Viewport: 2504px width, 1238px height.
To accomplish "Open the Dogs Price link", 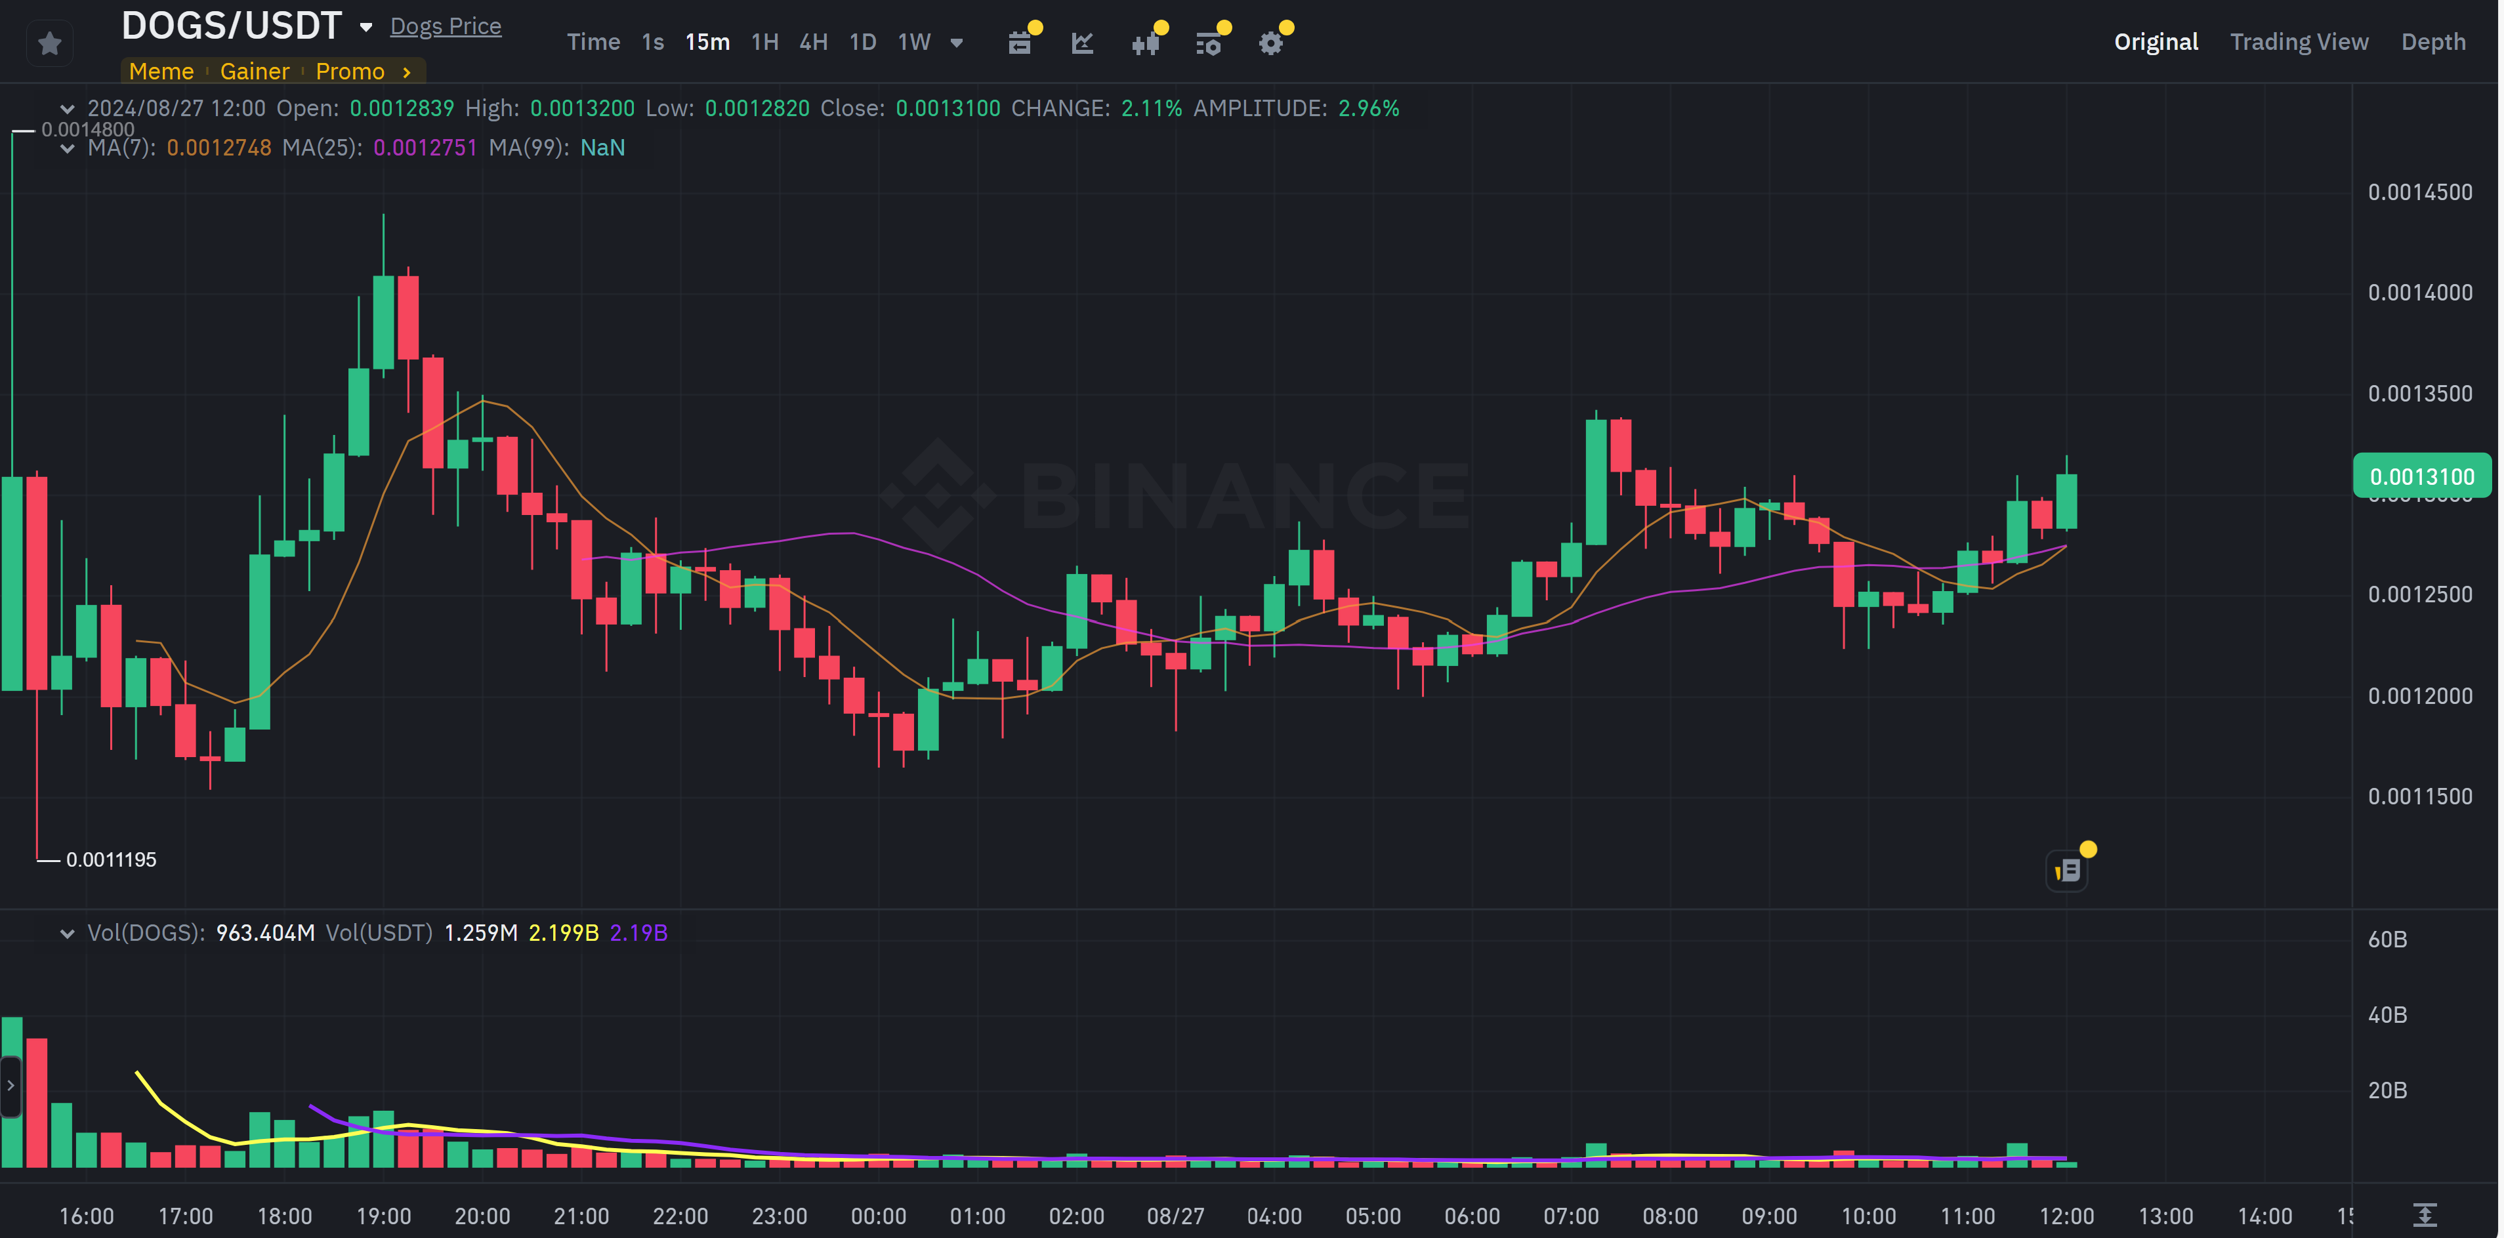I will click(x=445, y=26).
